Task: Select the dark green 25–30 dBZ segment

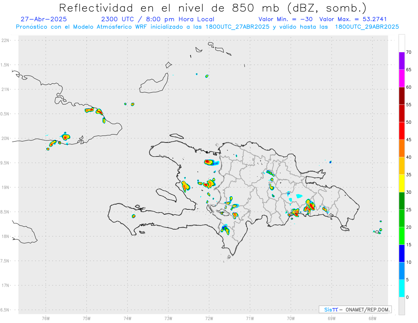Action: click(402, 201)
